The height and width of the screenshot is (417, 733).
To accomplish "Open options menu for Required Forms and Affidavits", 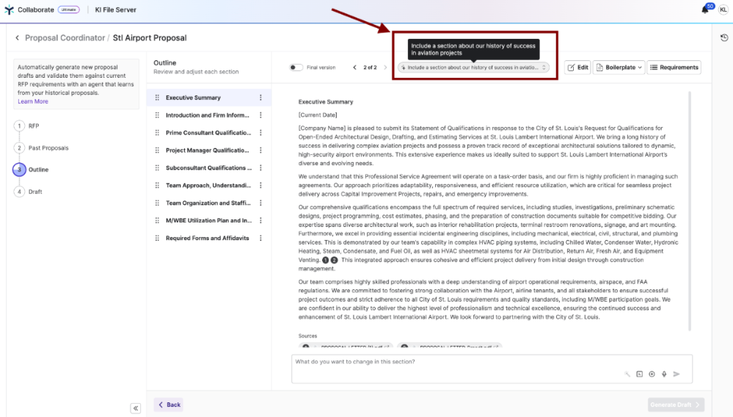I will point(261,238).
